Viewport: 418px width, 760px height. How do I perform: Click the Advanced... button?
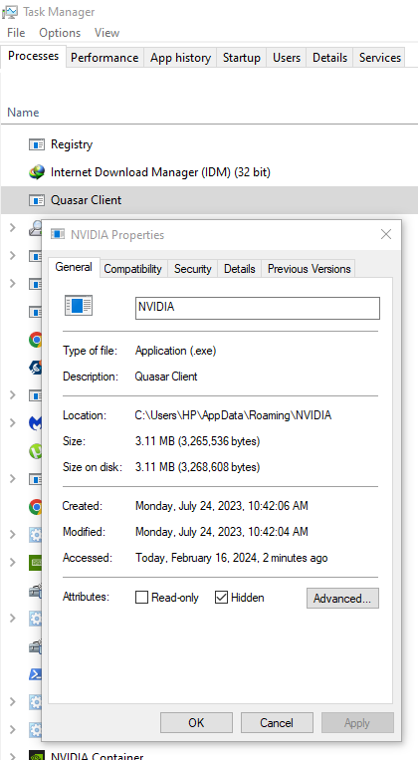[x=342, y=598]
